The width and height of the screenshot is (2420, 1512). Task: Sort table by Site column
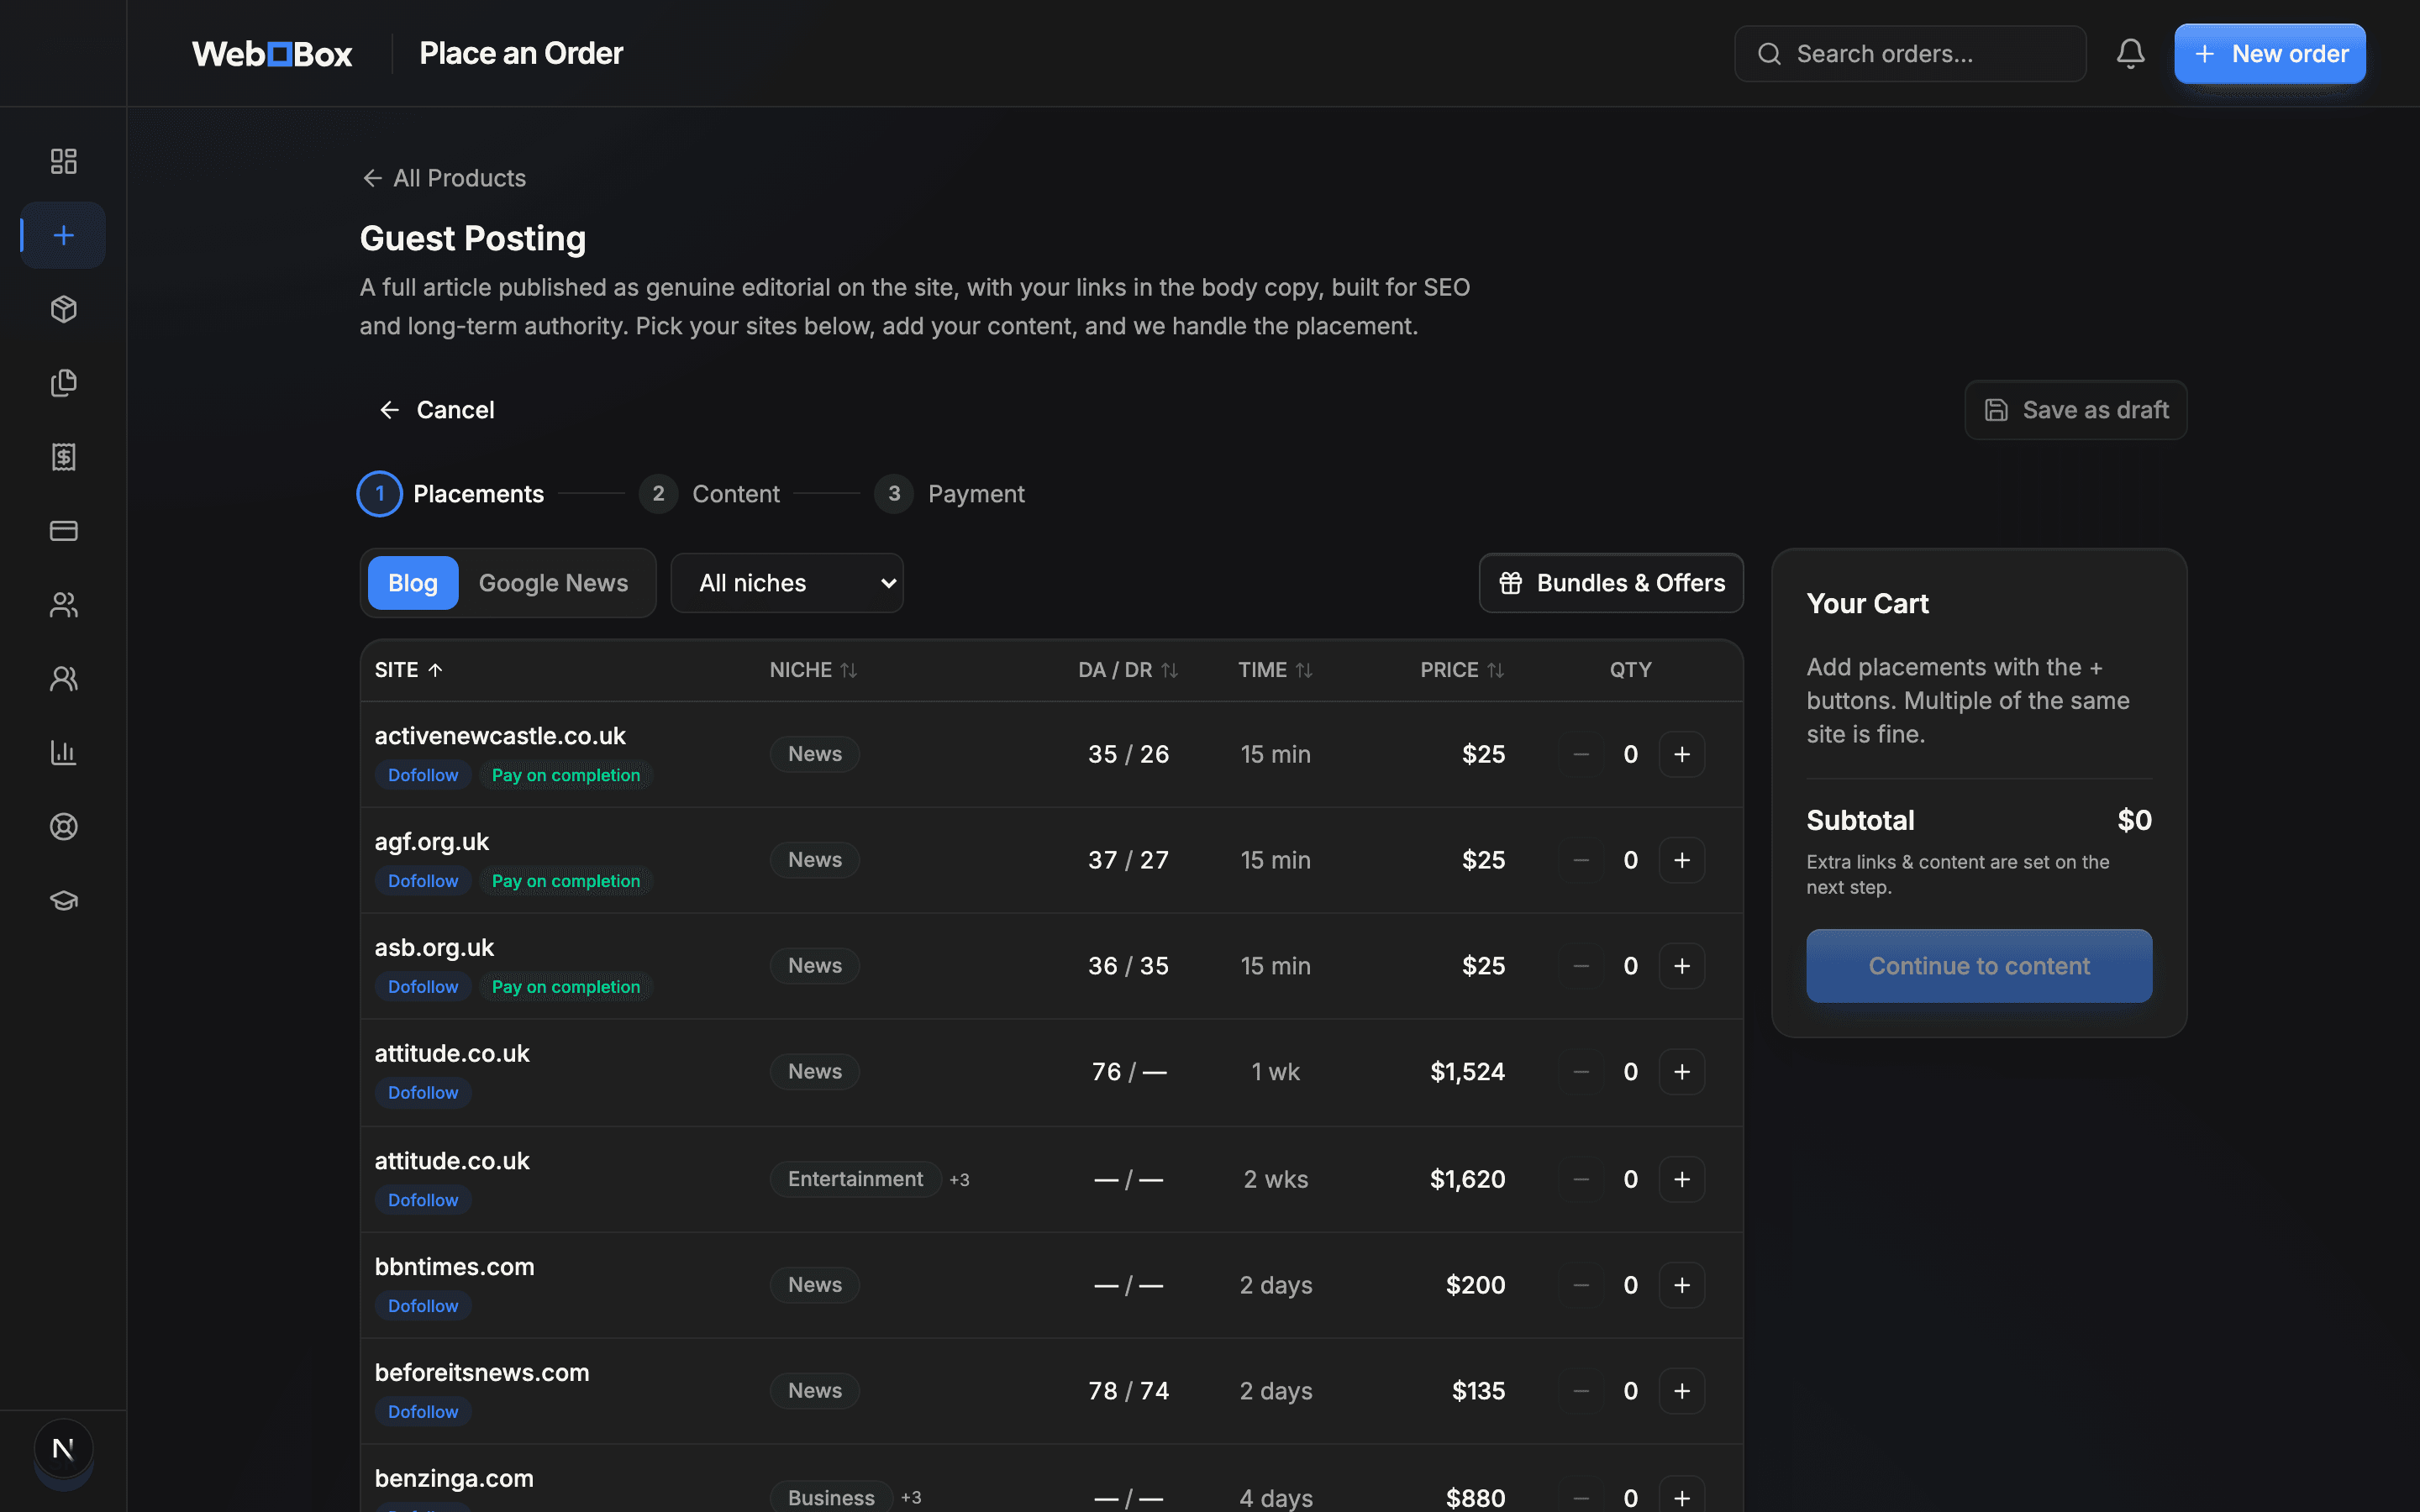pos(408,670)
